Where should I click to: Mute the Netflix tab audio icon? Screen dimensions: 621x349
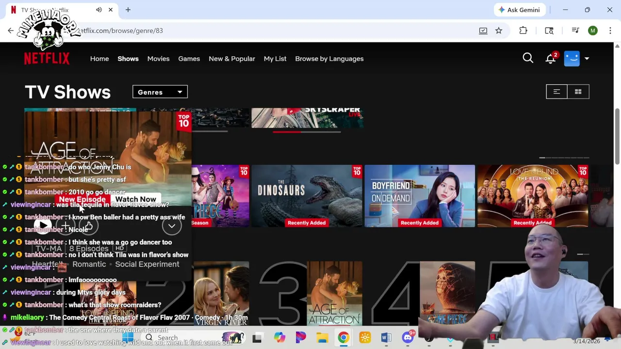tap(99, 10)
